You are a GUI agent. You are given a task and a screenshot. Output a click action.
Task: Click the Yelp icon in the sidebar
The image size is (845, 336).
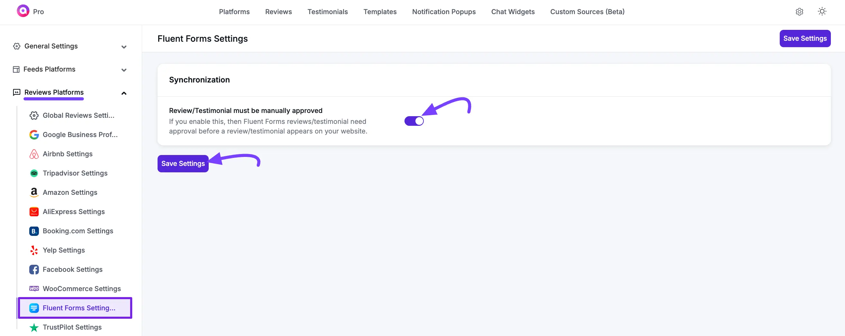[x=34, y=250]
